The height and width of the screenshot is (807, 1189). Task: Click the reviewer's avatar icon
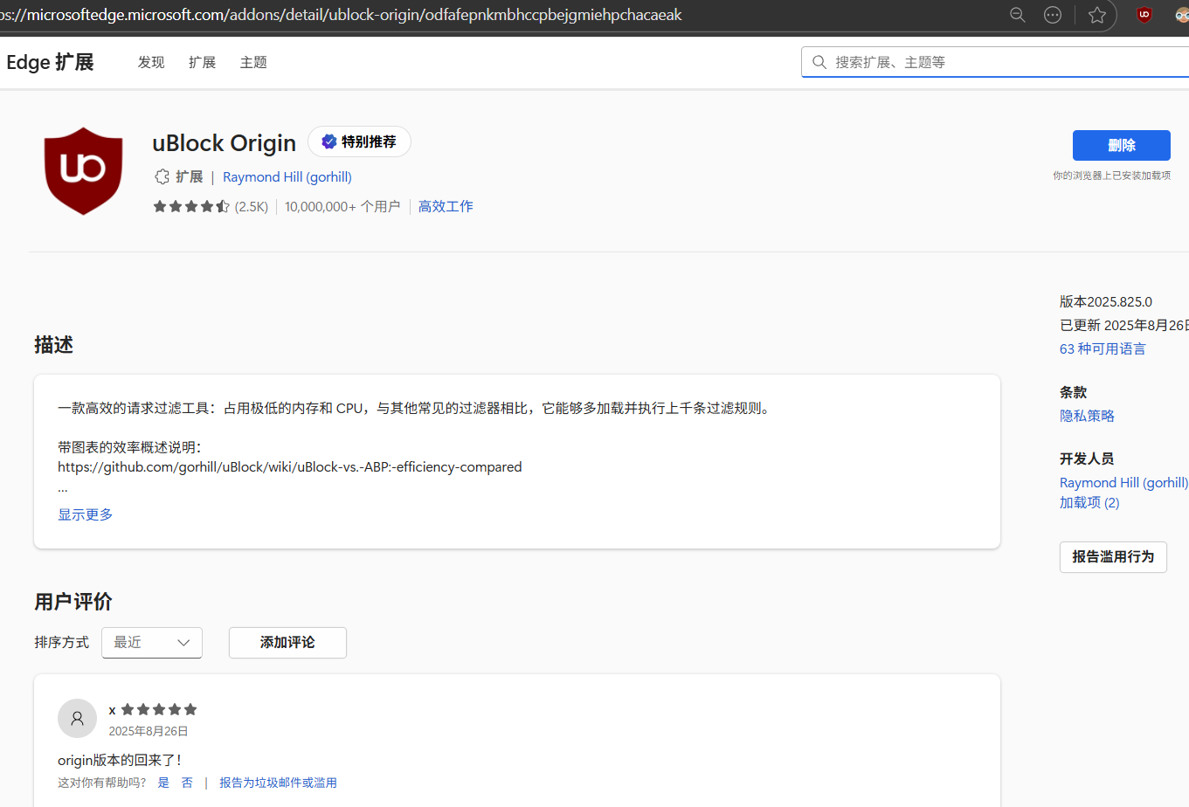[x=77, y=718]
